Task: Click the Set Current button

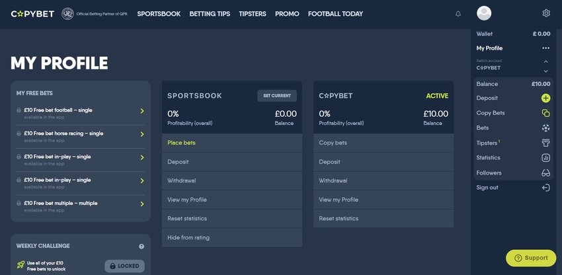Action: click(x=277, y=96)
